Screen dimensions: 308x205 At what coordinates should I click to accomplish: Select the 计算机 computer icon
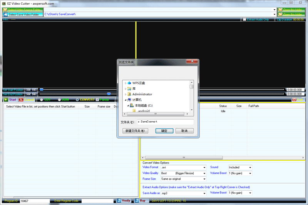pos(129,100)
